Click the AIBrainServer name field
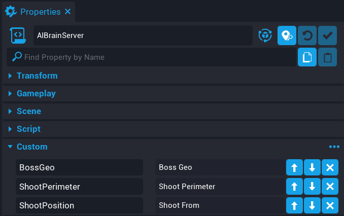 [x=142, y=36]
